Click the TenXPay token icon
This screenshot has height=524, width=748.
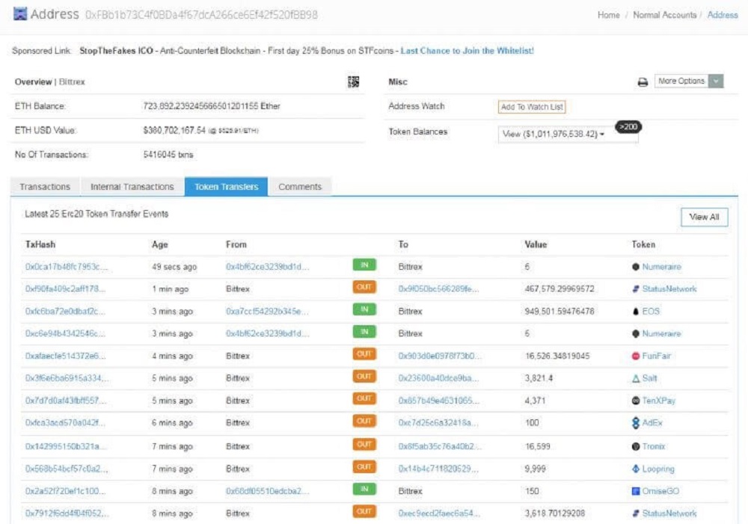(x=635, y=401)
